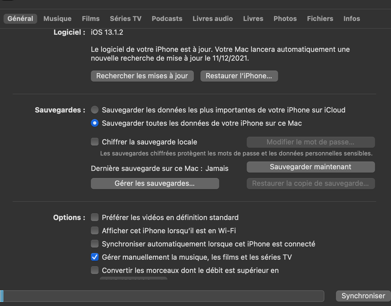
Task: Open Gérer les sauvegardes
Action: coord(155,183)
